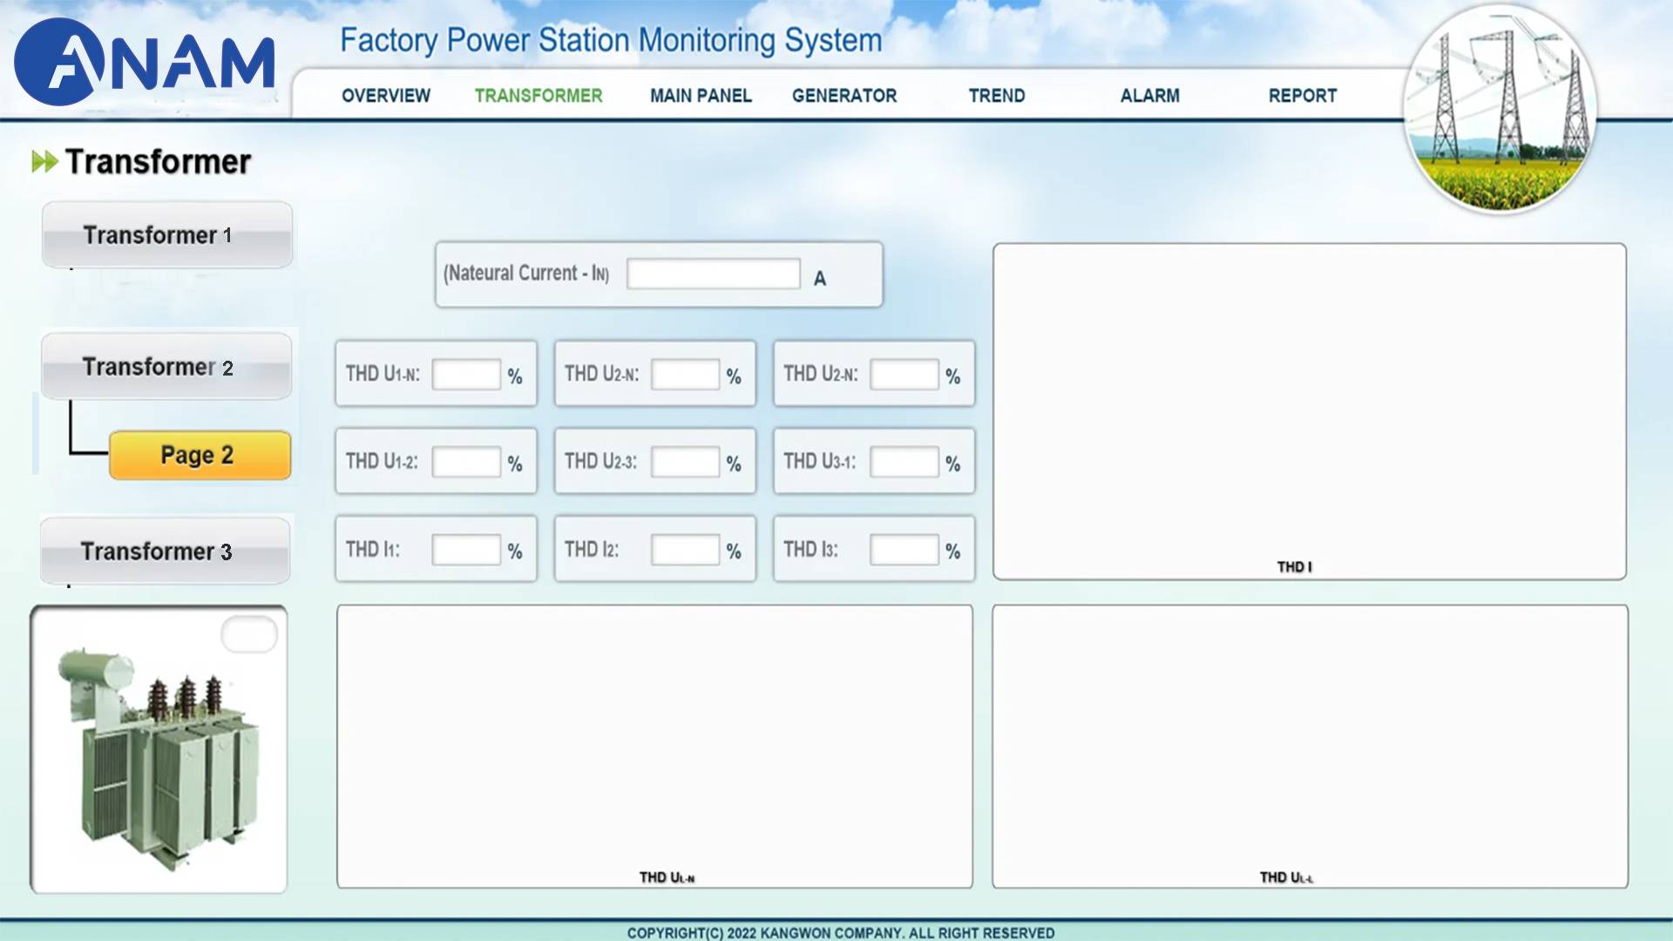Click the ANAM logo

145,62
